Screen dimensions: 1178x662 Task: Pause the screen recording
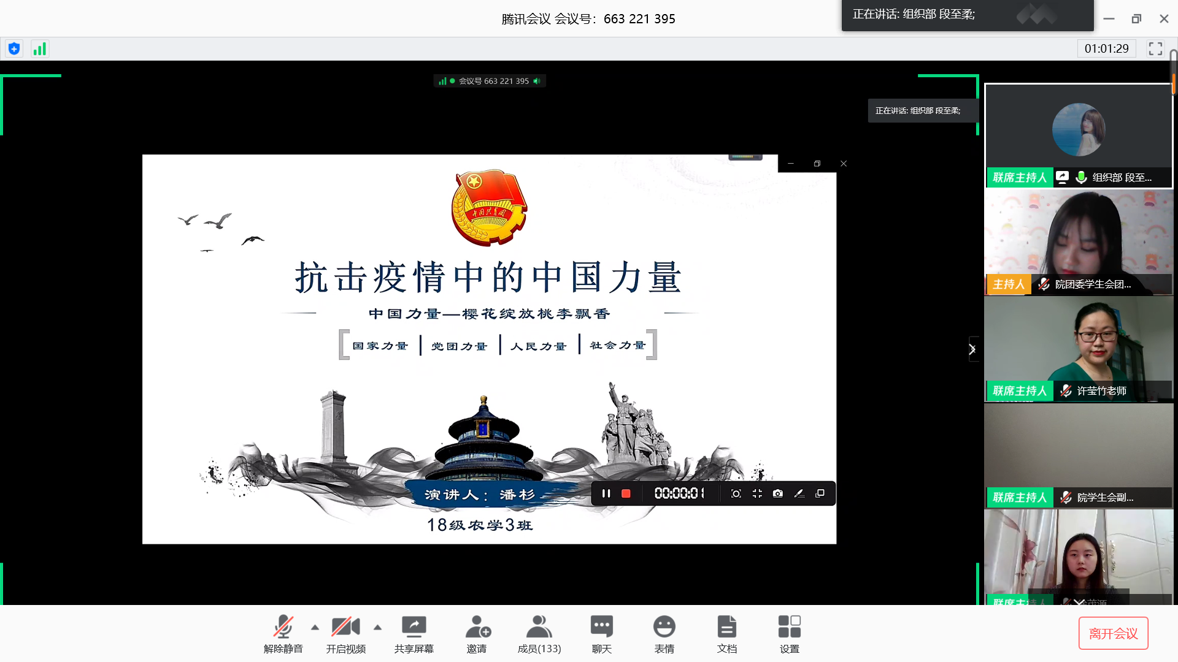[x=606, y=493]
